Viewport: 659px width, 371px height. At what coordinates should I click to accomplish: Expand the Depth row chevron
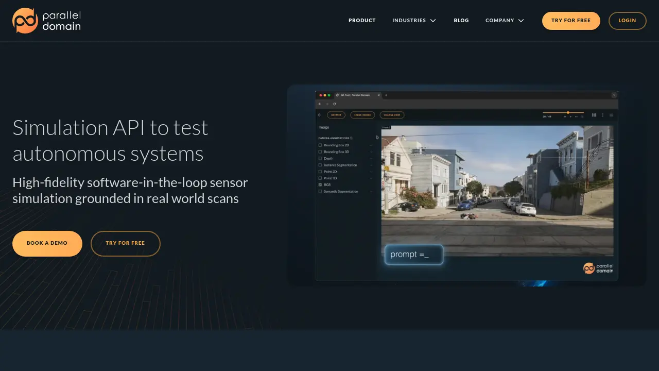pyautogui.click(x=371, y=159)
